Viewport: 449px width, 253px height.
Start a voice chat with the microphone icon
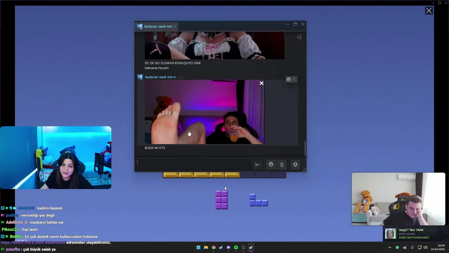(x=295, y=164)
